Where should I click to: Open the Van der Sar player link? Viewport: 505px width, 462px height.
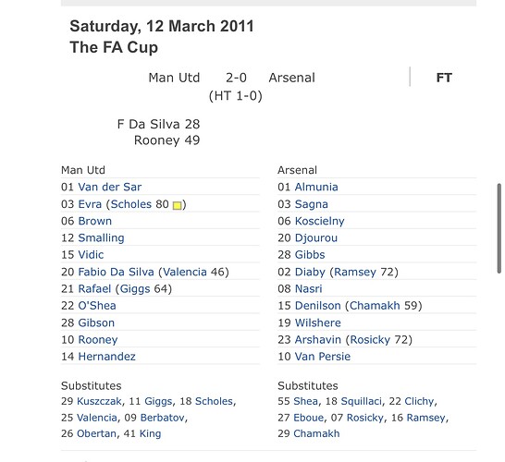pyautogui.click(x=110, y=187)
